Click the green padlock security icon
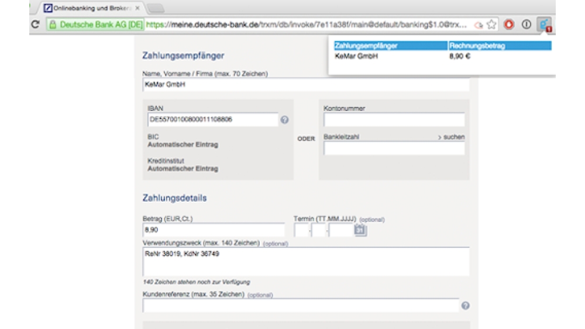This screenshot has width=585, height=329. [x=53, y=25]
